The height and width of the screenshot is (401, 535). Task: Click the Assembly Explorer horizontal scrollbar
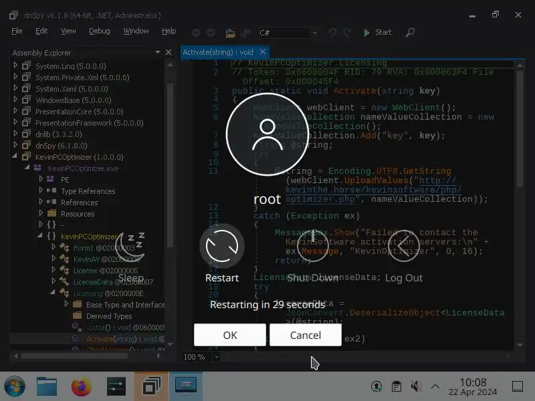click(x=74, y=356)
